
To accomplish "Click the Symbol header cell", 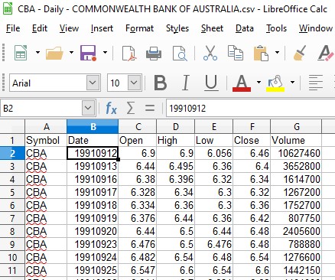I will [x=46, y=140].
